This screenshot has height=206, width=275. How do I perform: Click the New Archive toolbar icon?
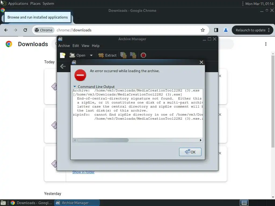[62, 55]
